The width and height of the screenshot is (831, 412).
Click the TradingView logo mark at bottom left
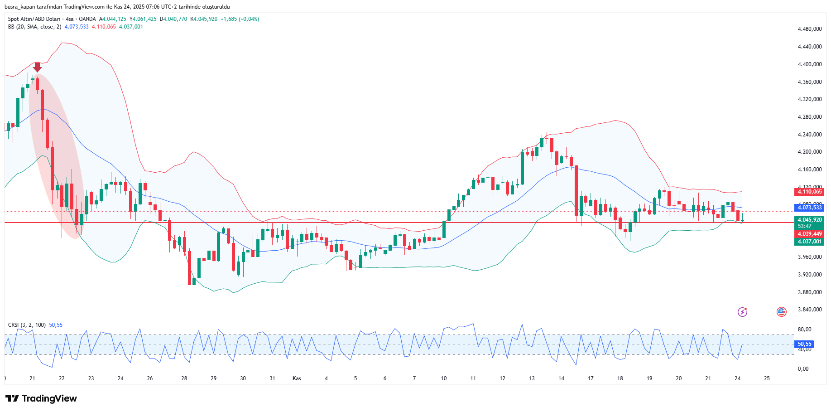12,398
